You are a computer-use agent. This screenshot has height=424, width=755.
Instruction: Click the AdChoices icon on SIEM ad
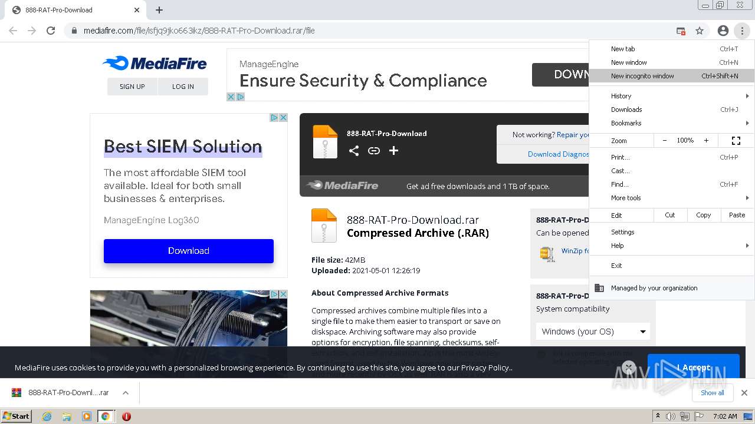(x=274, y=118)
